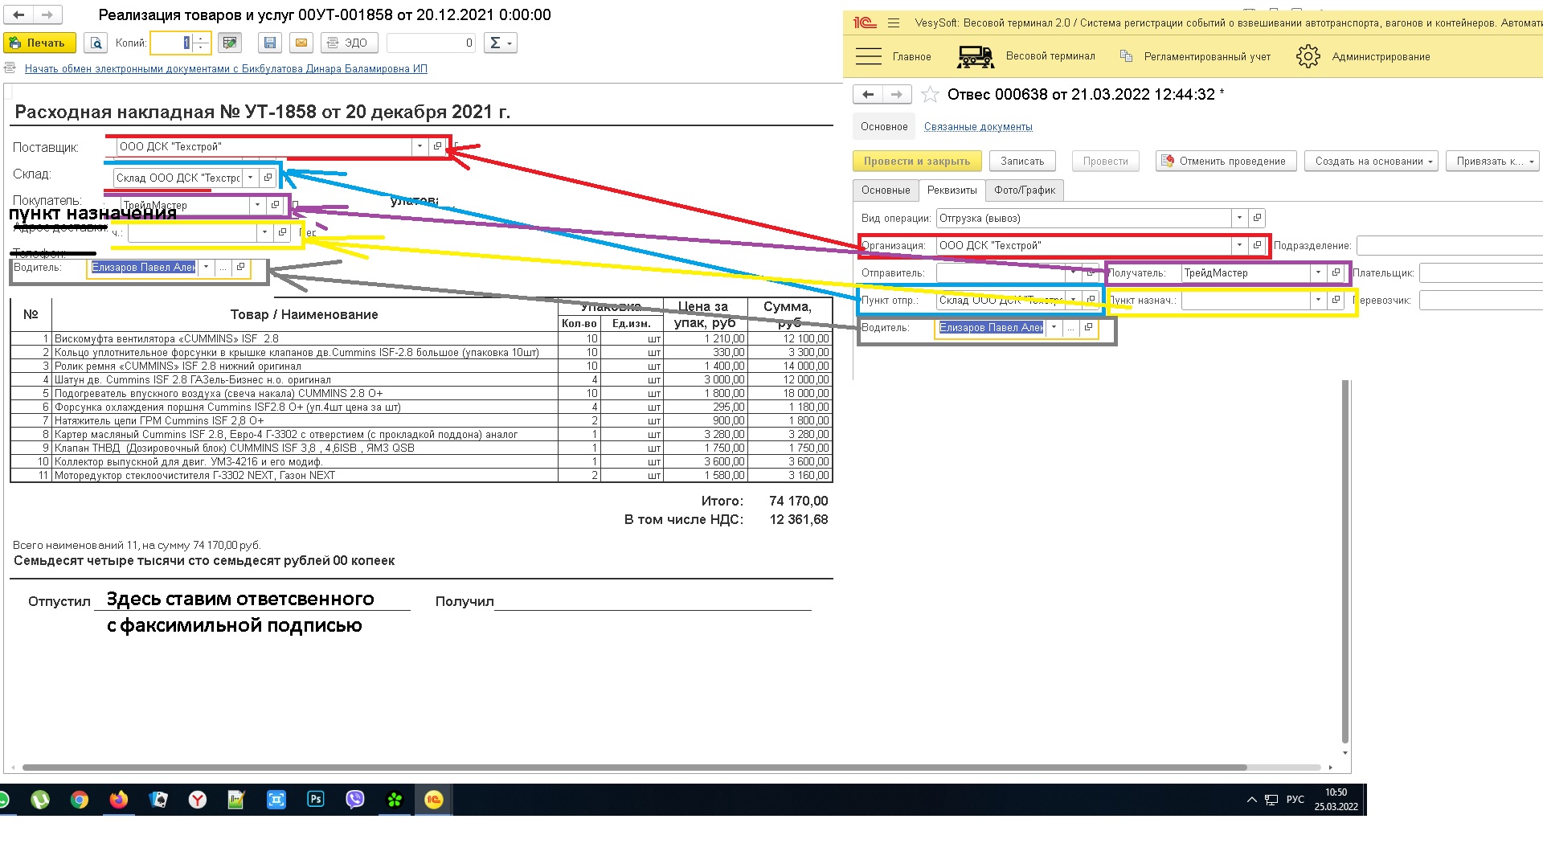Expand Получатель ТрейдМастер dropdown arrow
1543x868 pixels.
(x=1318, y=273)
